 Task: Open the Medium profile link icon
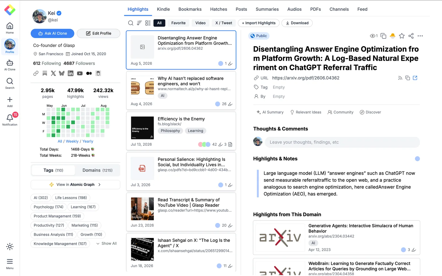tap(89, 73)
